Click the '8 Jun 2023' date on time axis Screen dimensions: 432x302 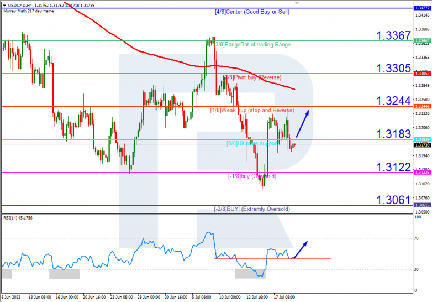click(11, 297)
